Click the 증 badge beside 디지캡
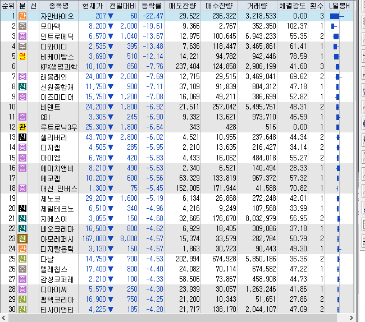The image size is (365, 322). coord(22,148)
